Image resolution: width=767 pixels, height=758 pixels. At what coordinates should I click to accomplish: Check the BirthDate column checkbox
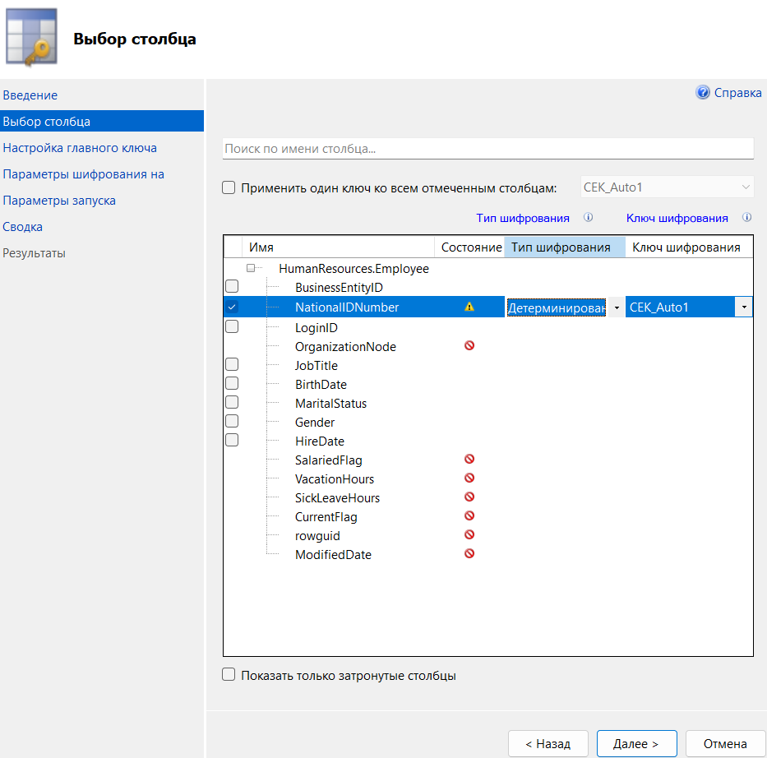(x=232, y=383)
